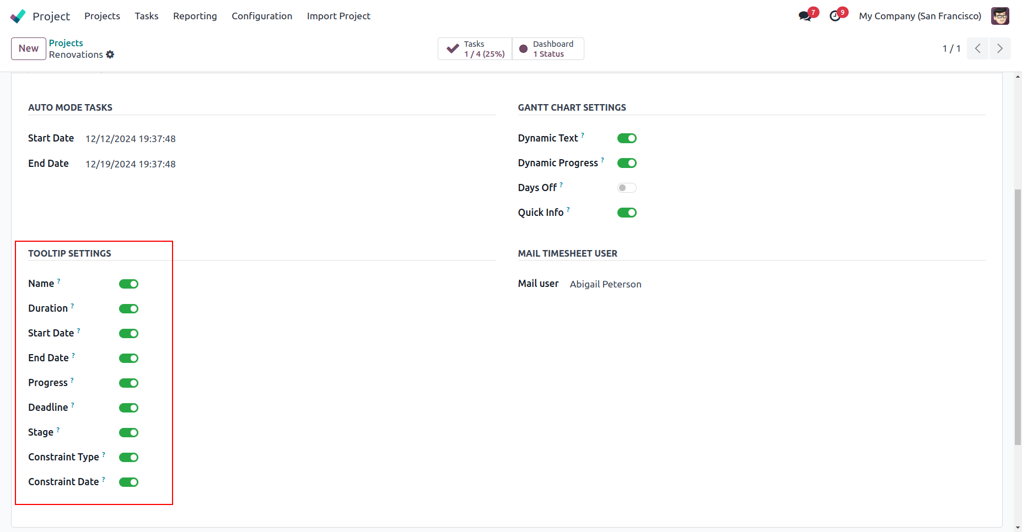Screen dimensions: 1022x532
Task: Turn off the Deadline tooltip toggle
Action: (128, 408)
